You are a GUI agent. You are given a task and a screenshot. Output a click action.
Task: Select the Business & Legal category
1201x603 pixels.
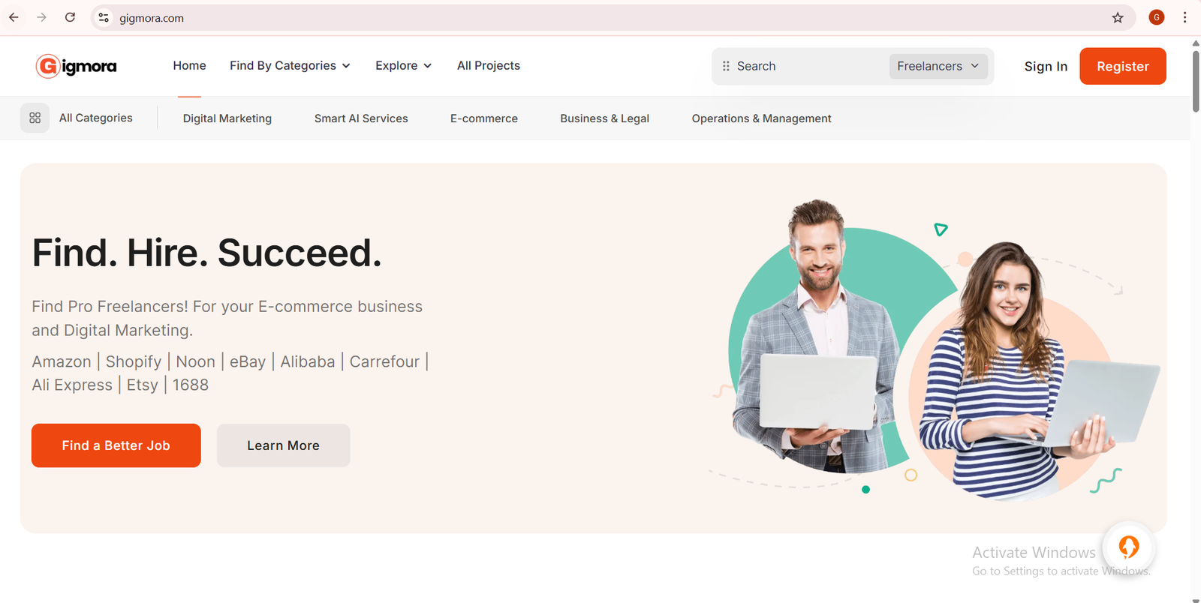[x=604, y=118]
